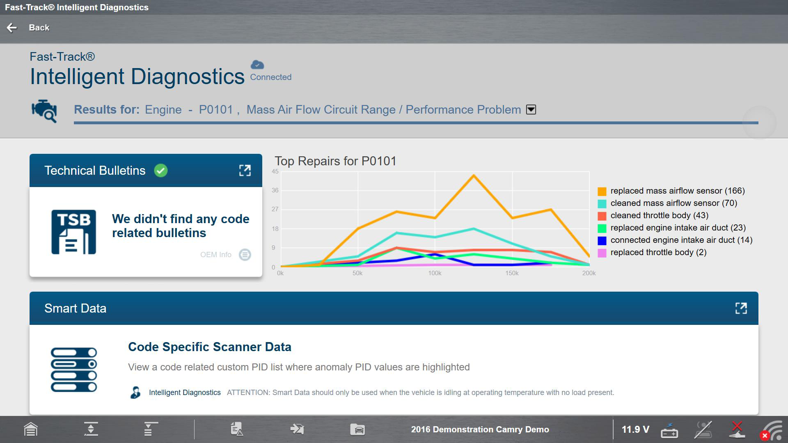Screen dimensions: 788x443
Task: Click the cloud Connected status icon
Action: tap(257, 65)
